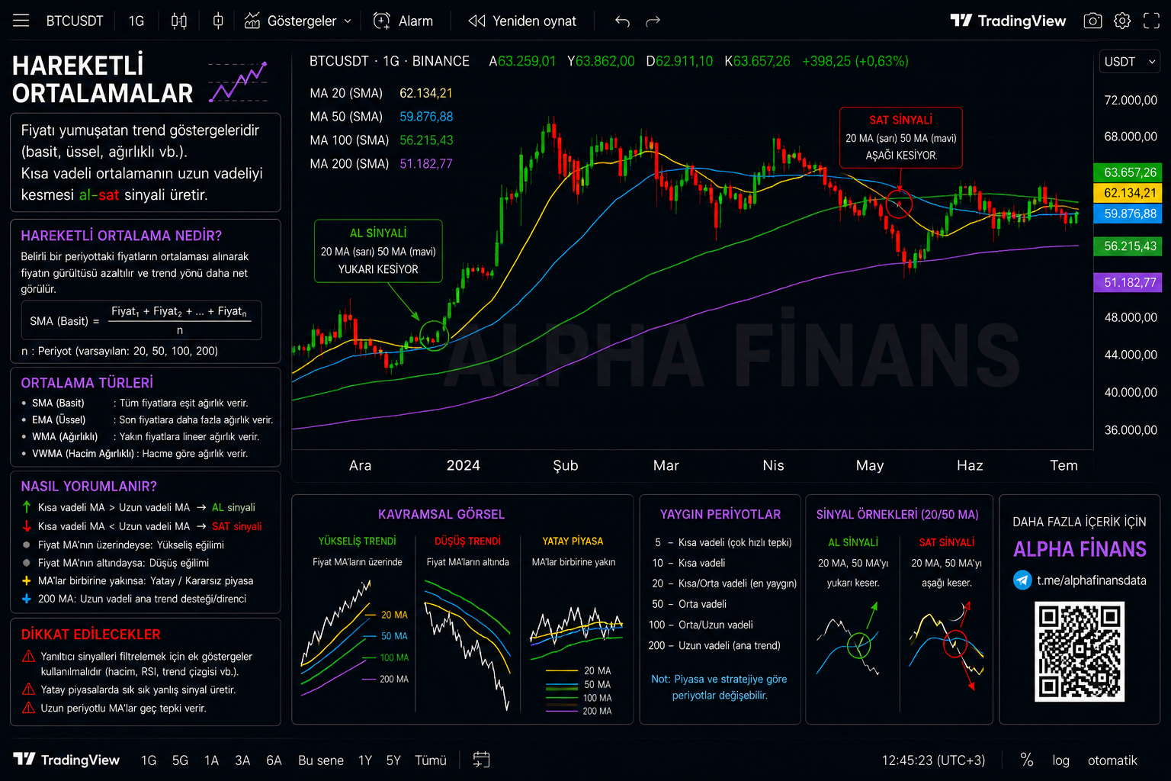Image resolution: width=1171 pixels, height=781 pixels.
Task: Open the BTCUSDT symbol search
Action: [75, 21]
